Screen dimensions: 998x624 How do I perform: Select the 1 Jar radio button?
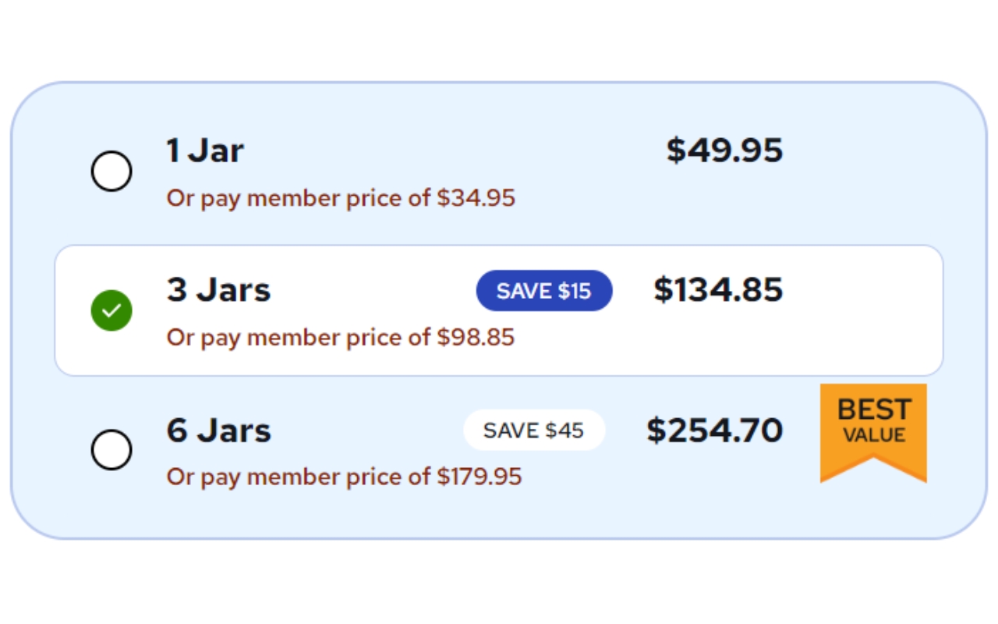click(x=111, y=172)
